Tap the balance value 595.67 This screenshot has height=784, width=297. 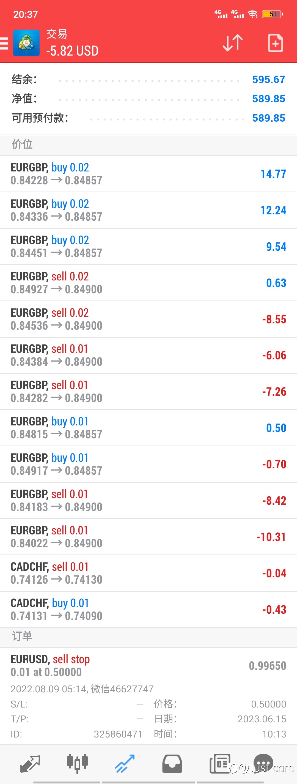tap(268, 80)
